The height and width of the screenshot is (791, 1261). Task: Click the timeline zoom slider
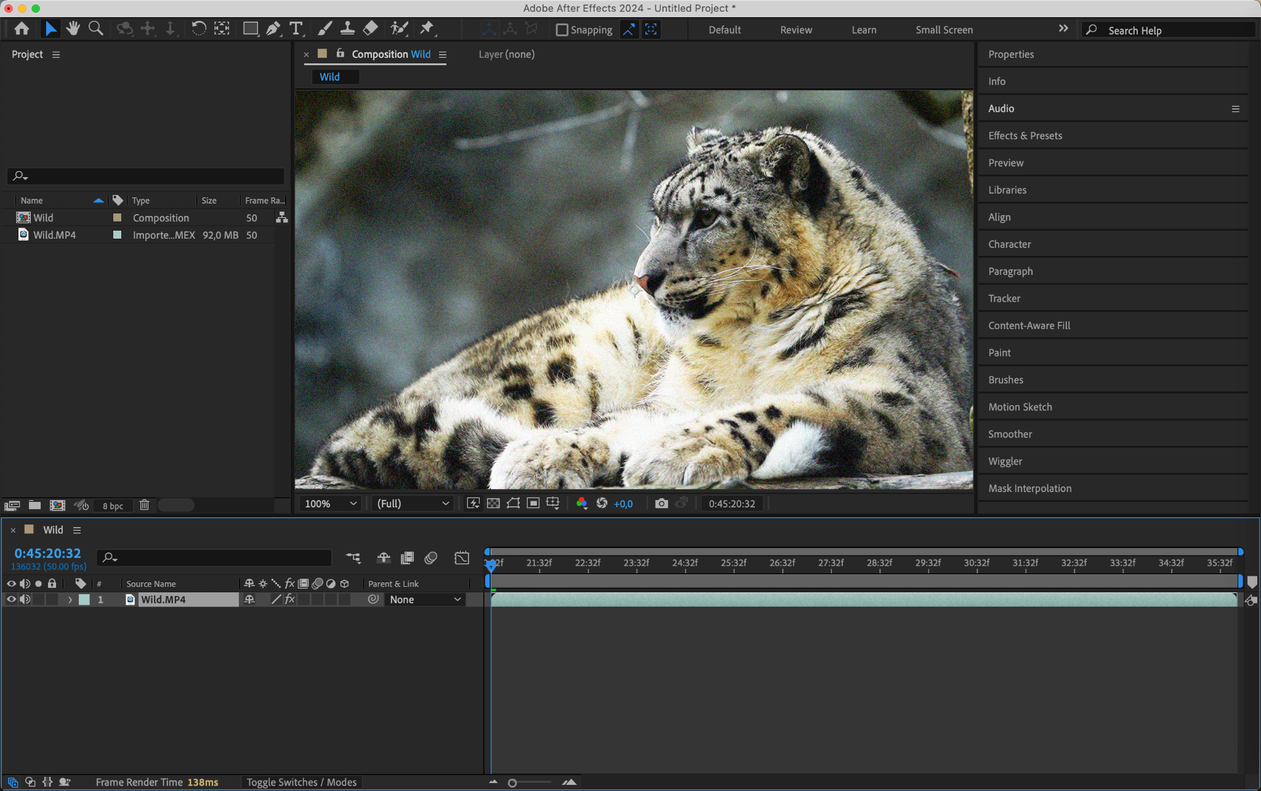coord(512,782)
